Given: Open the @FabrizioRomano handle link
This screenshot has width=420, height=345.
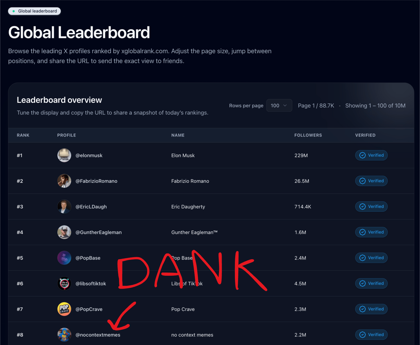Looking at the screenshot, I should tap(97, 181).
